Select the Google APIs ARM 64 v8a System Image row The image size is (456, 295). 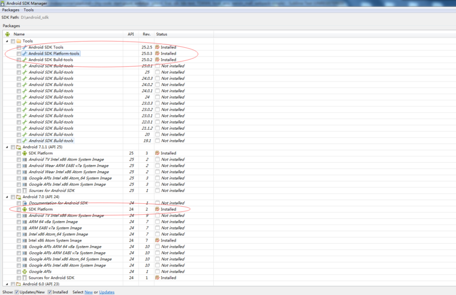pos(108,247)
